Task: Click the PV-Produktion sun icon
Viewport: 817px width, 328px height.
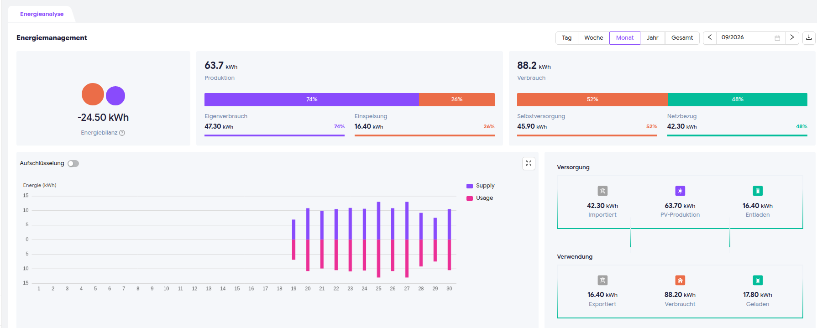Action: 680,191
